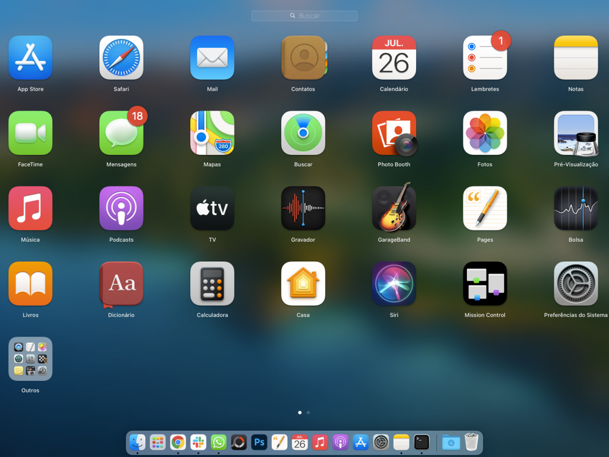Open Pré-Visualização app

(x=576, y=133)
